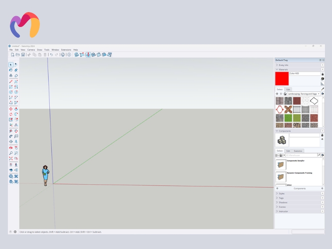Pick the sample paint eyedropper in Materials
The width and height of the screenshot is (332, 249).
click(322, 89)
